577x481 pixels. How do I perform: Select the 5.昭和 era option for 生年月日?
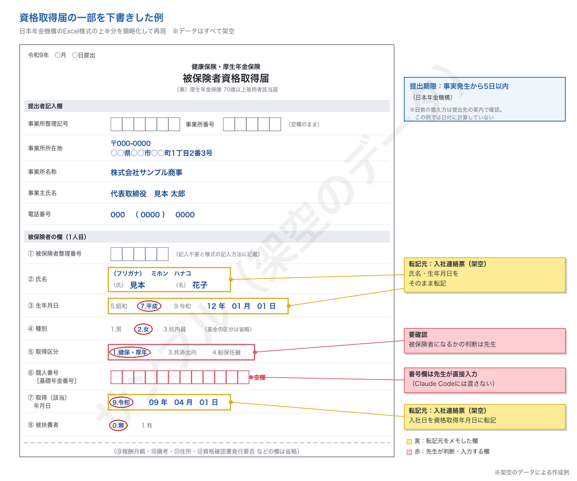click(119, 306)
